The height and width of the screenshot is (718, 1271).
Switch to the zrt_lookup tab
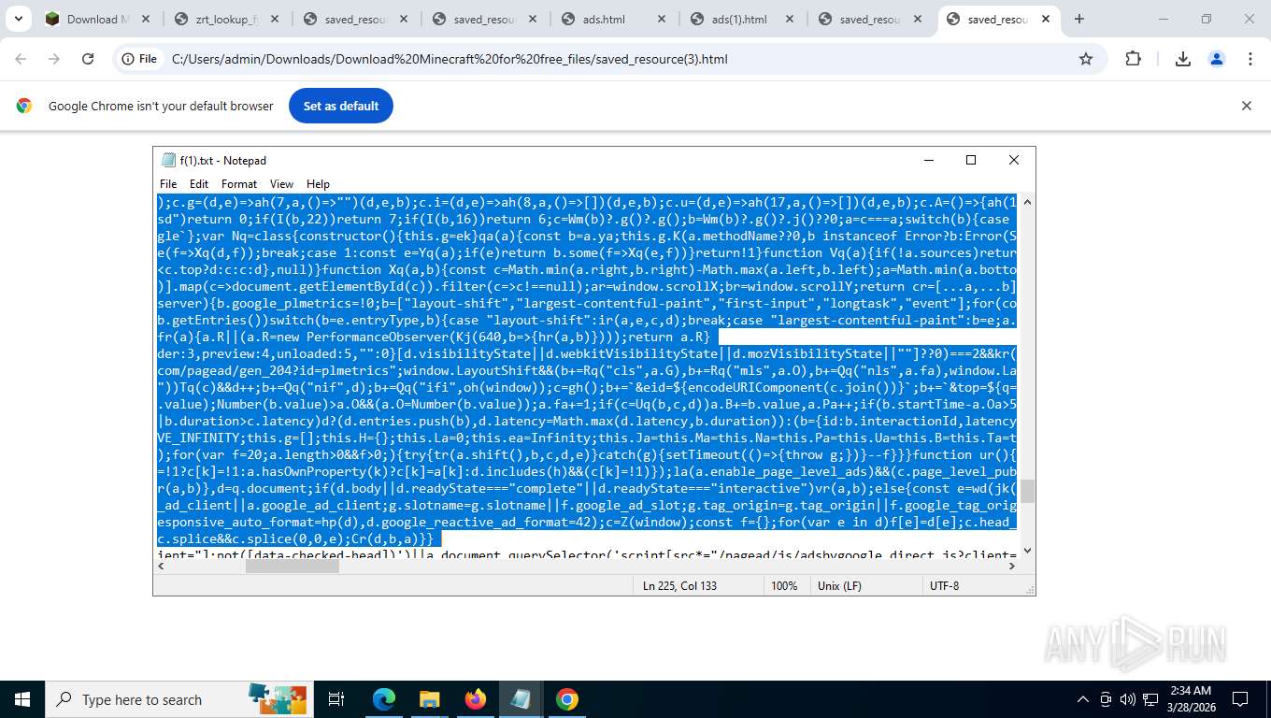point(225,19)
